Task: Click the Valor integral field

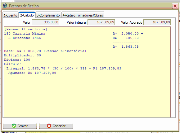Action: [x=101, y=22]
